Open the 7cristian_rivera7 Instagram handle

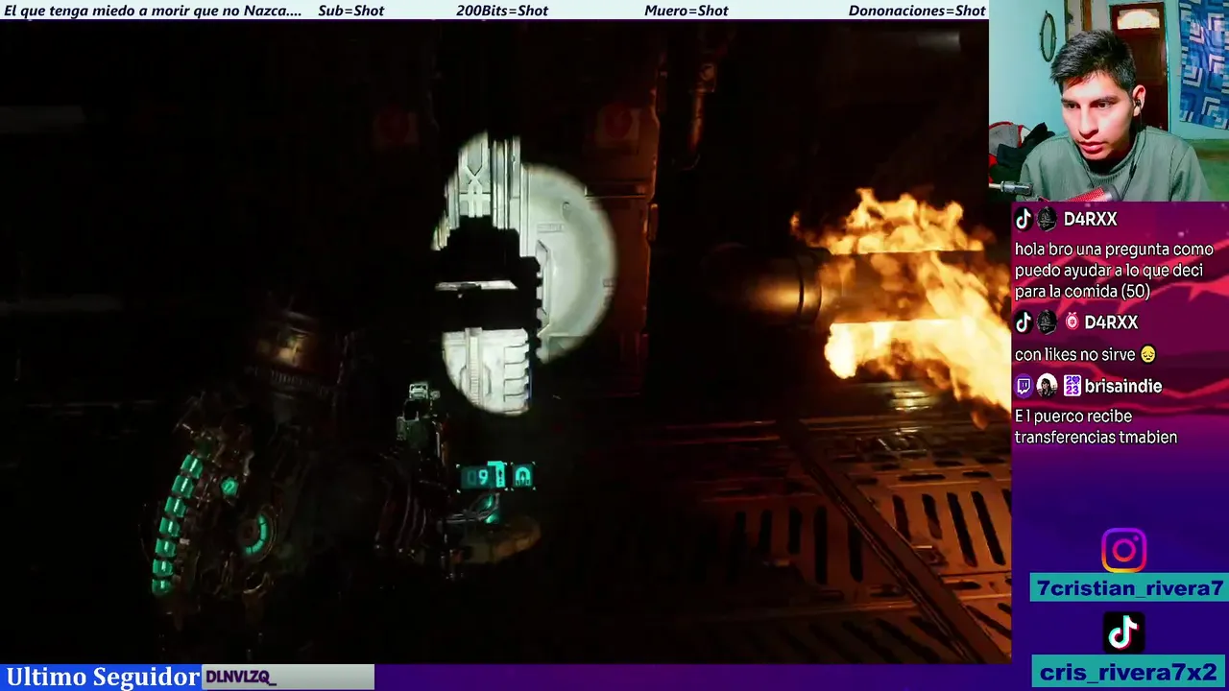(1129, 588)
